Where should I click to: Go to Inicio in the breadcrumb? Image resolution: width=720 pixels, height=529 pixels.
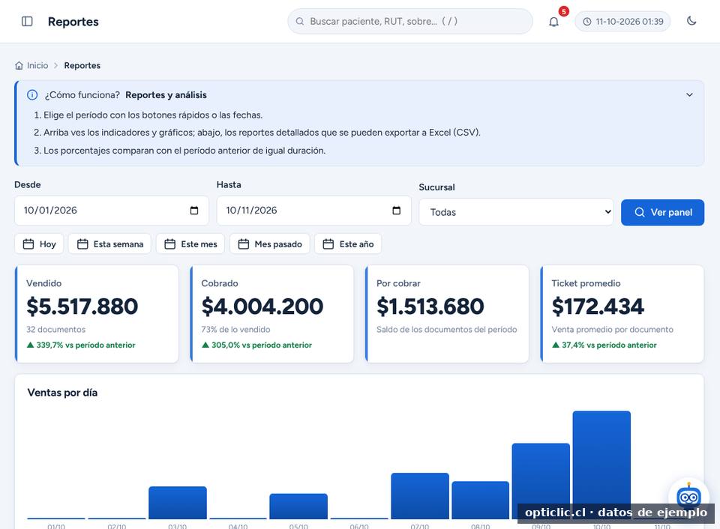click(37, 66)
